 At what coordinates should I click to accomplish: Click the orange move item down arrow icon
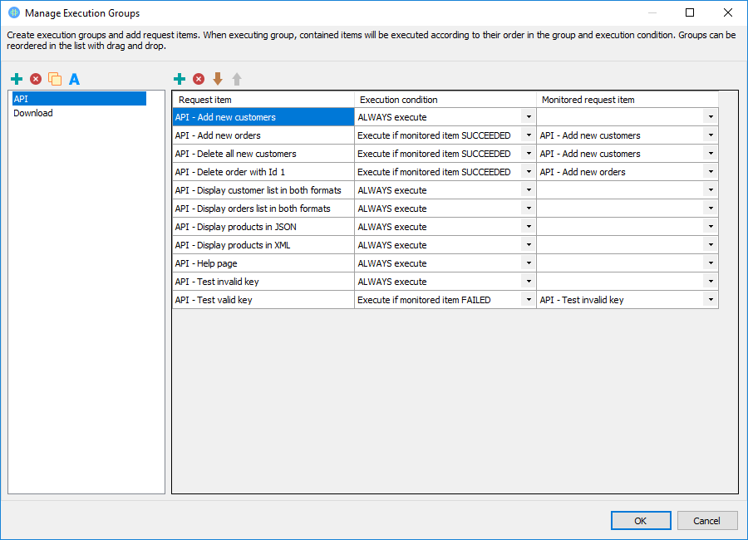coord(219,78)
